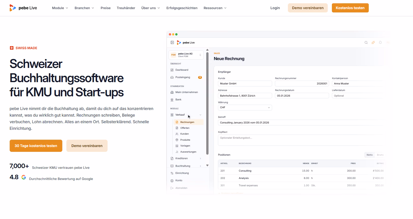
Task: Open the Ressourcen dropdown menu
Action: [215, 8]
